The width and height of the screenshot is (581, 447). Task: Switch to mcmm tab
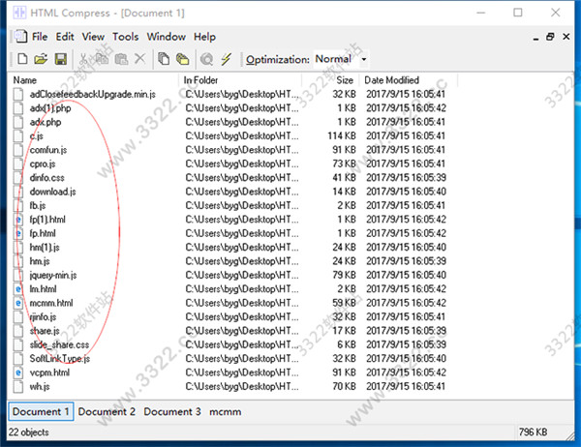click(x=226, y=411)
